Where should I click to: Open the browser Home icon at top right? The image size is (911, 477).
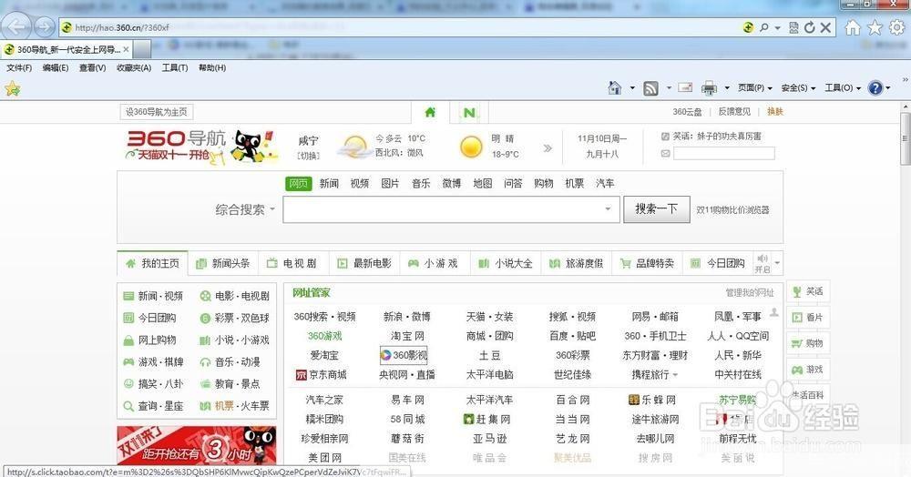[853, 27]
